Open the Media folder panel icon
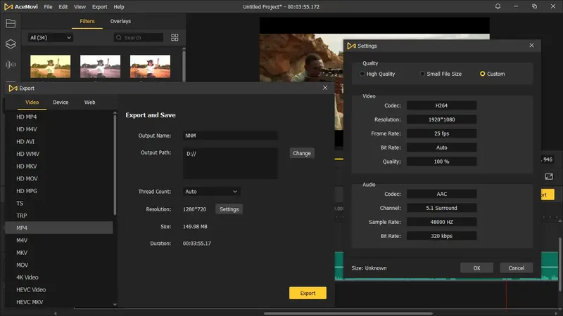The image size is (563, 316). 11,24
